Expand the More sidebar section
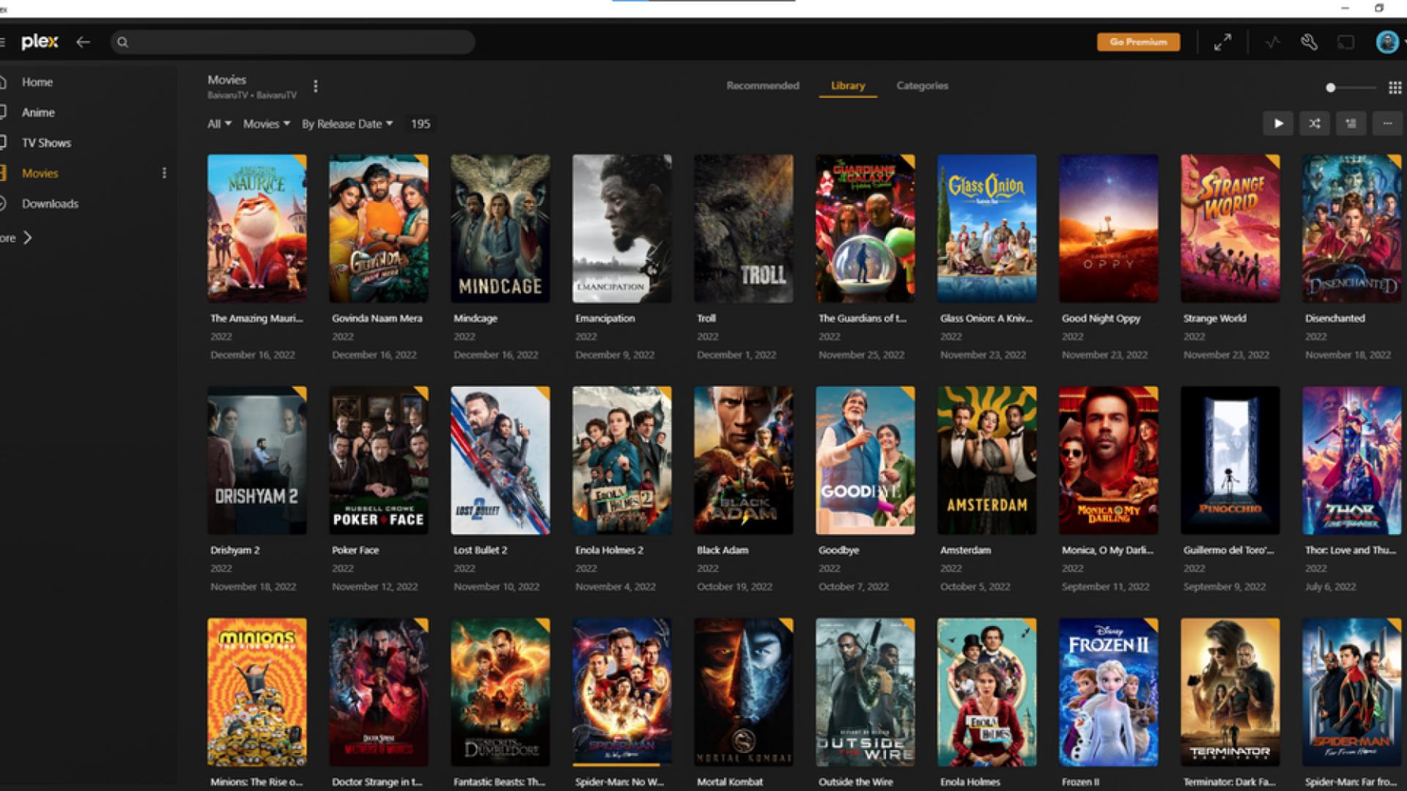1407x791 pixels. click(27, 238)
